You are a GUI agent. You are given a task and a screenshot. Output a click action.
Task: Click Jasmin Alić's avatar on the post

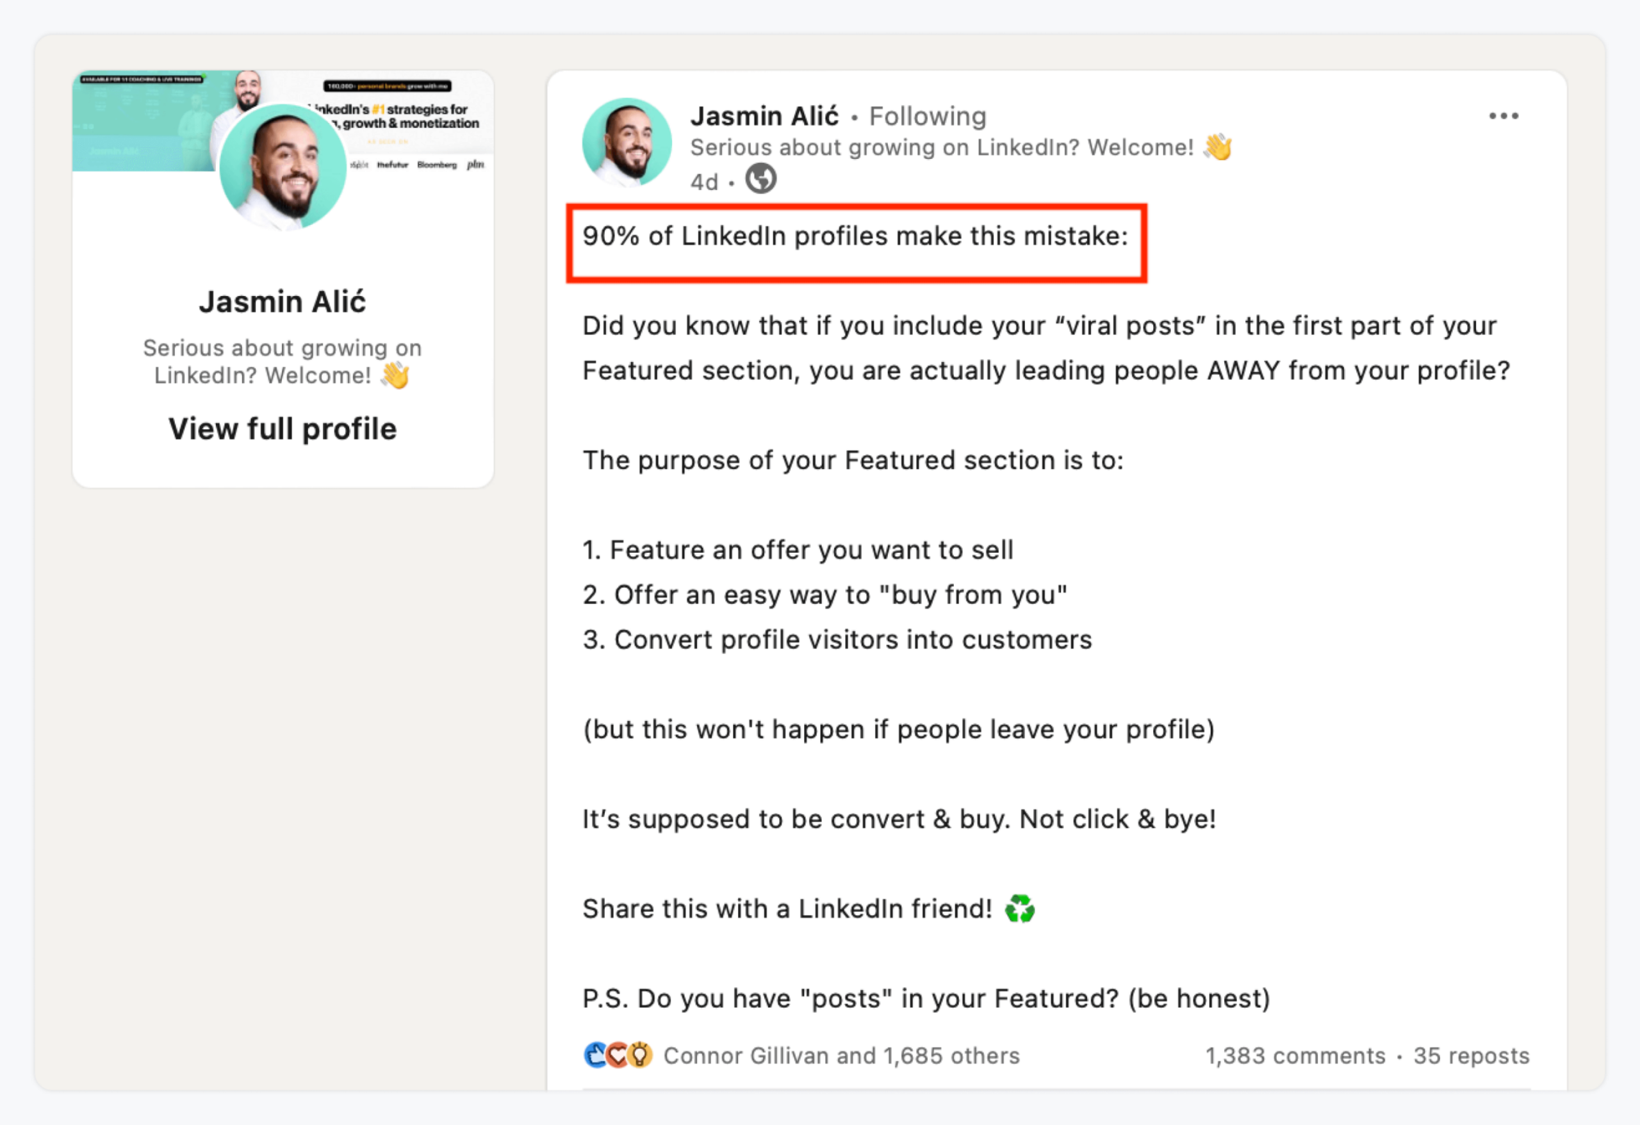[627, 143]
